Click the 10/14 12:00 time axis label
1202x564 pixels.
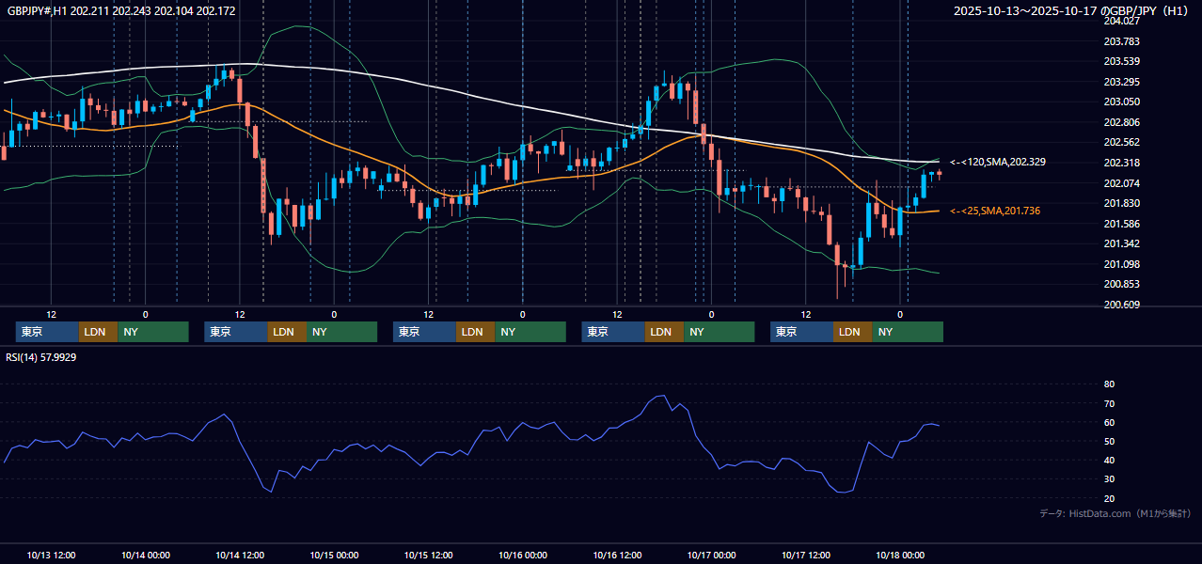click(x=240, y=555)
